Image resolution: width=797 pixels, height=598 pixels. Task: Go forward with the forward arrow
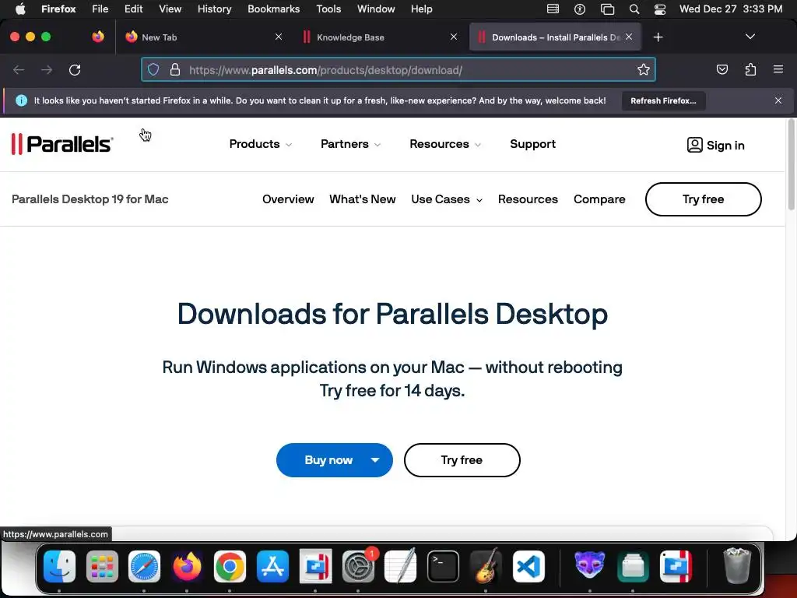[x=47, y=69]
